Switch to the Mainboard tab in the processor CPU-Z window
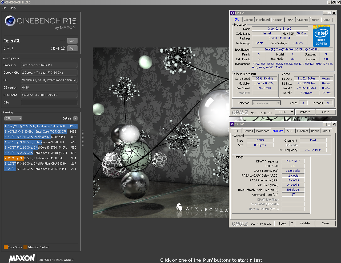 click(x=263, y=20)
